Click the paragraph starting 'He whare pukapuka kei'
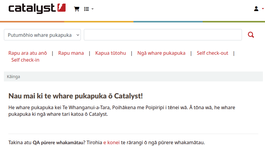 (x=122, y=111)
